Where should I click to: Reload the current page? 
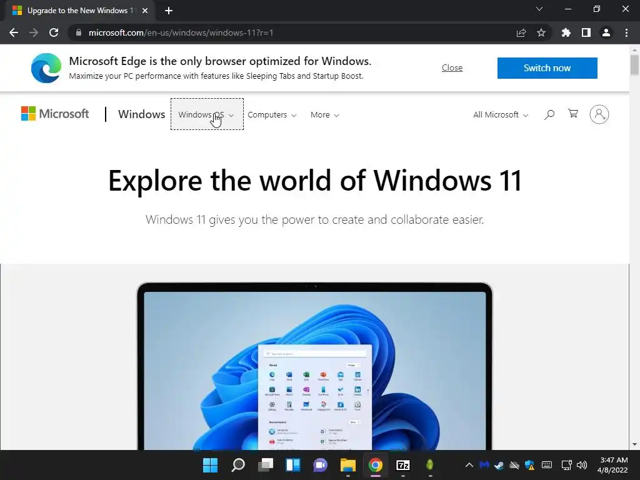click(54, 32)
